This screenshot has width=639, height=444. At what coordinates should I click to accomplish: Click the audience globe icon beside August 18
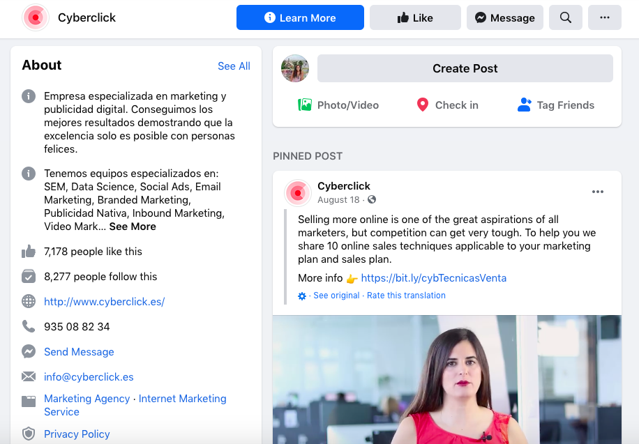pyautogui.click(x=370, y=199)
